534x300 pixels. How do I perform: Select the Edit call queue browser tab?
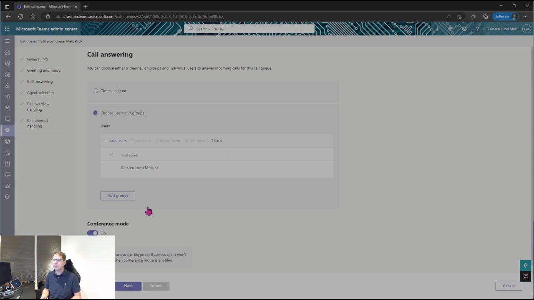pos(47,7)
